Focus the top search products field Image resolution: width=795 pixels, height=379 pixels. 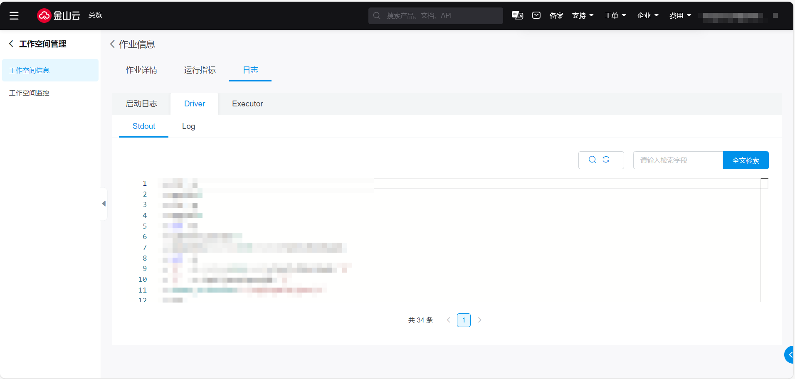(x=435, y=16)
